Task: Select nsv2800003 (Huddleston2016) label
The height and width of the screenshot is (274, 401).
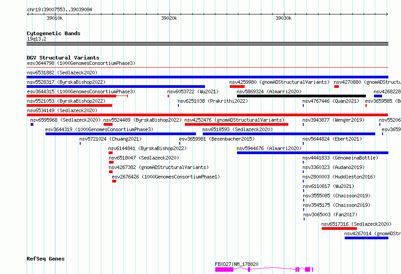Action: coord(339,177)
